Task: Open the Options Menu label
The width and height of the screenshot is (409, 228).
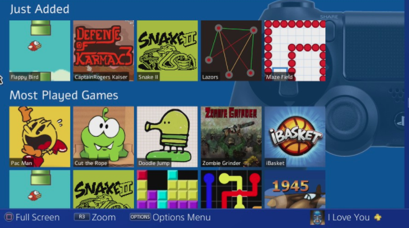Action: (182, 218)
